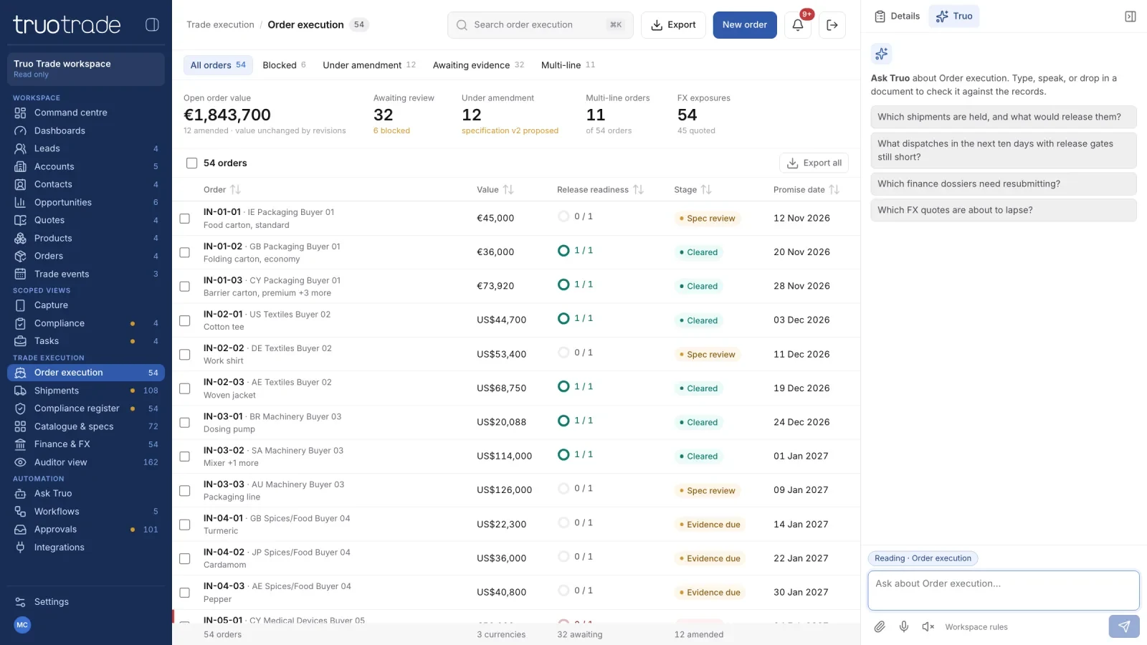Create a New order

(745, 25)
